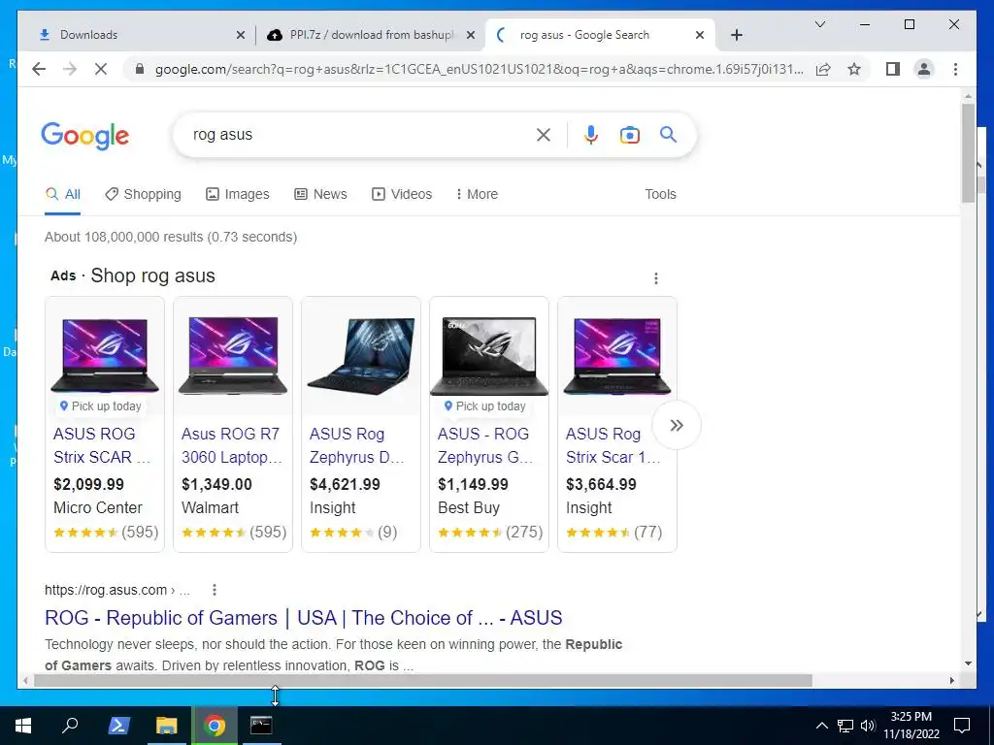Open the notification center icon
This screenshot has height=745, width=994.
pyautogui.click(x=962, y=726)
